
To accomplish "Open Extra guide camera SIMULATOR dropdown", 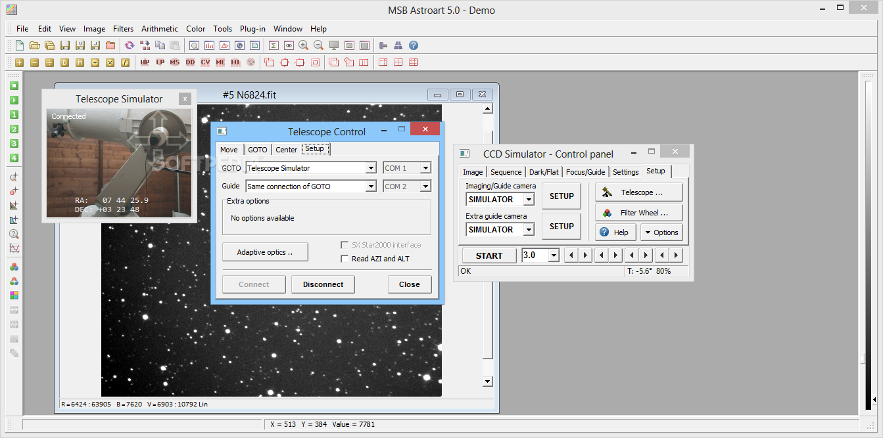I will click(529, 230).
